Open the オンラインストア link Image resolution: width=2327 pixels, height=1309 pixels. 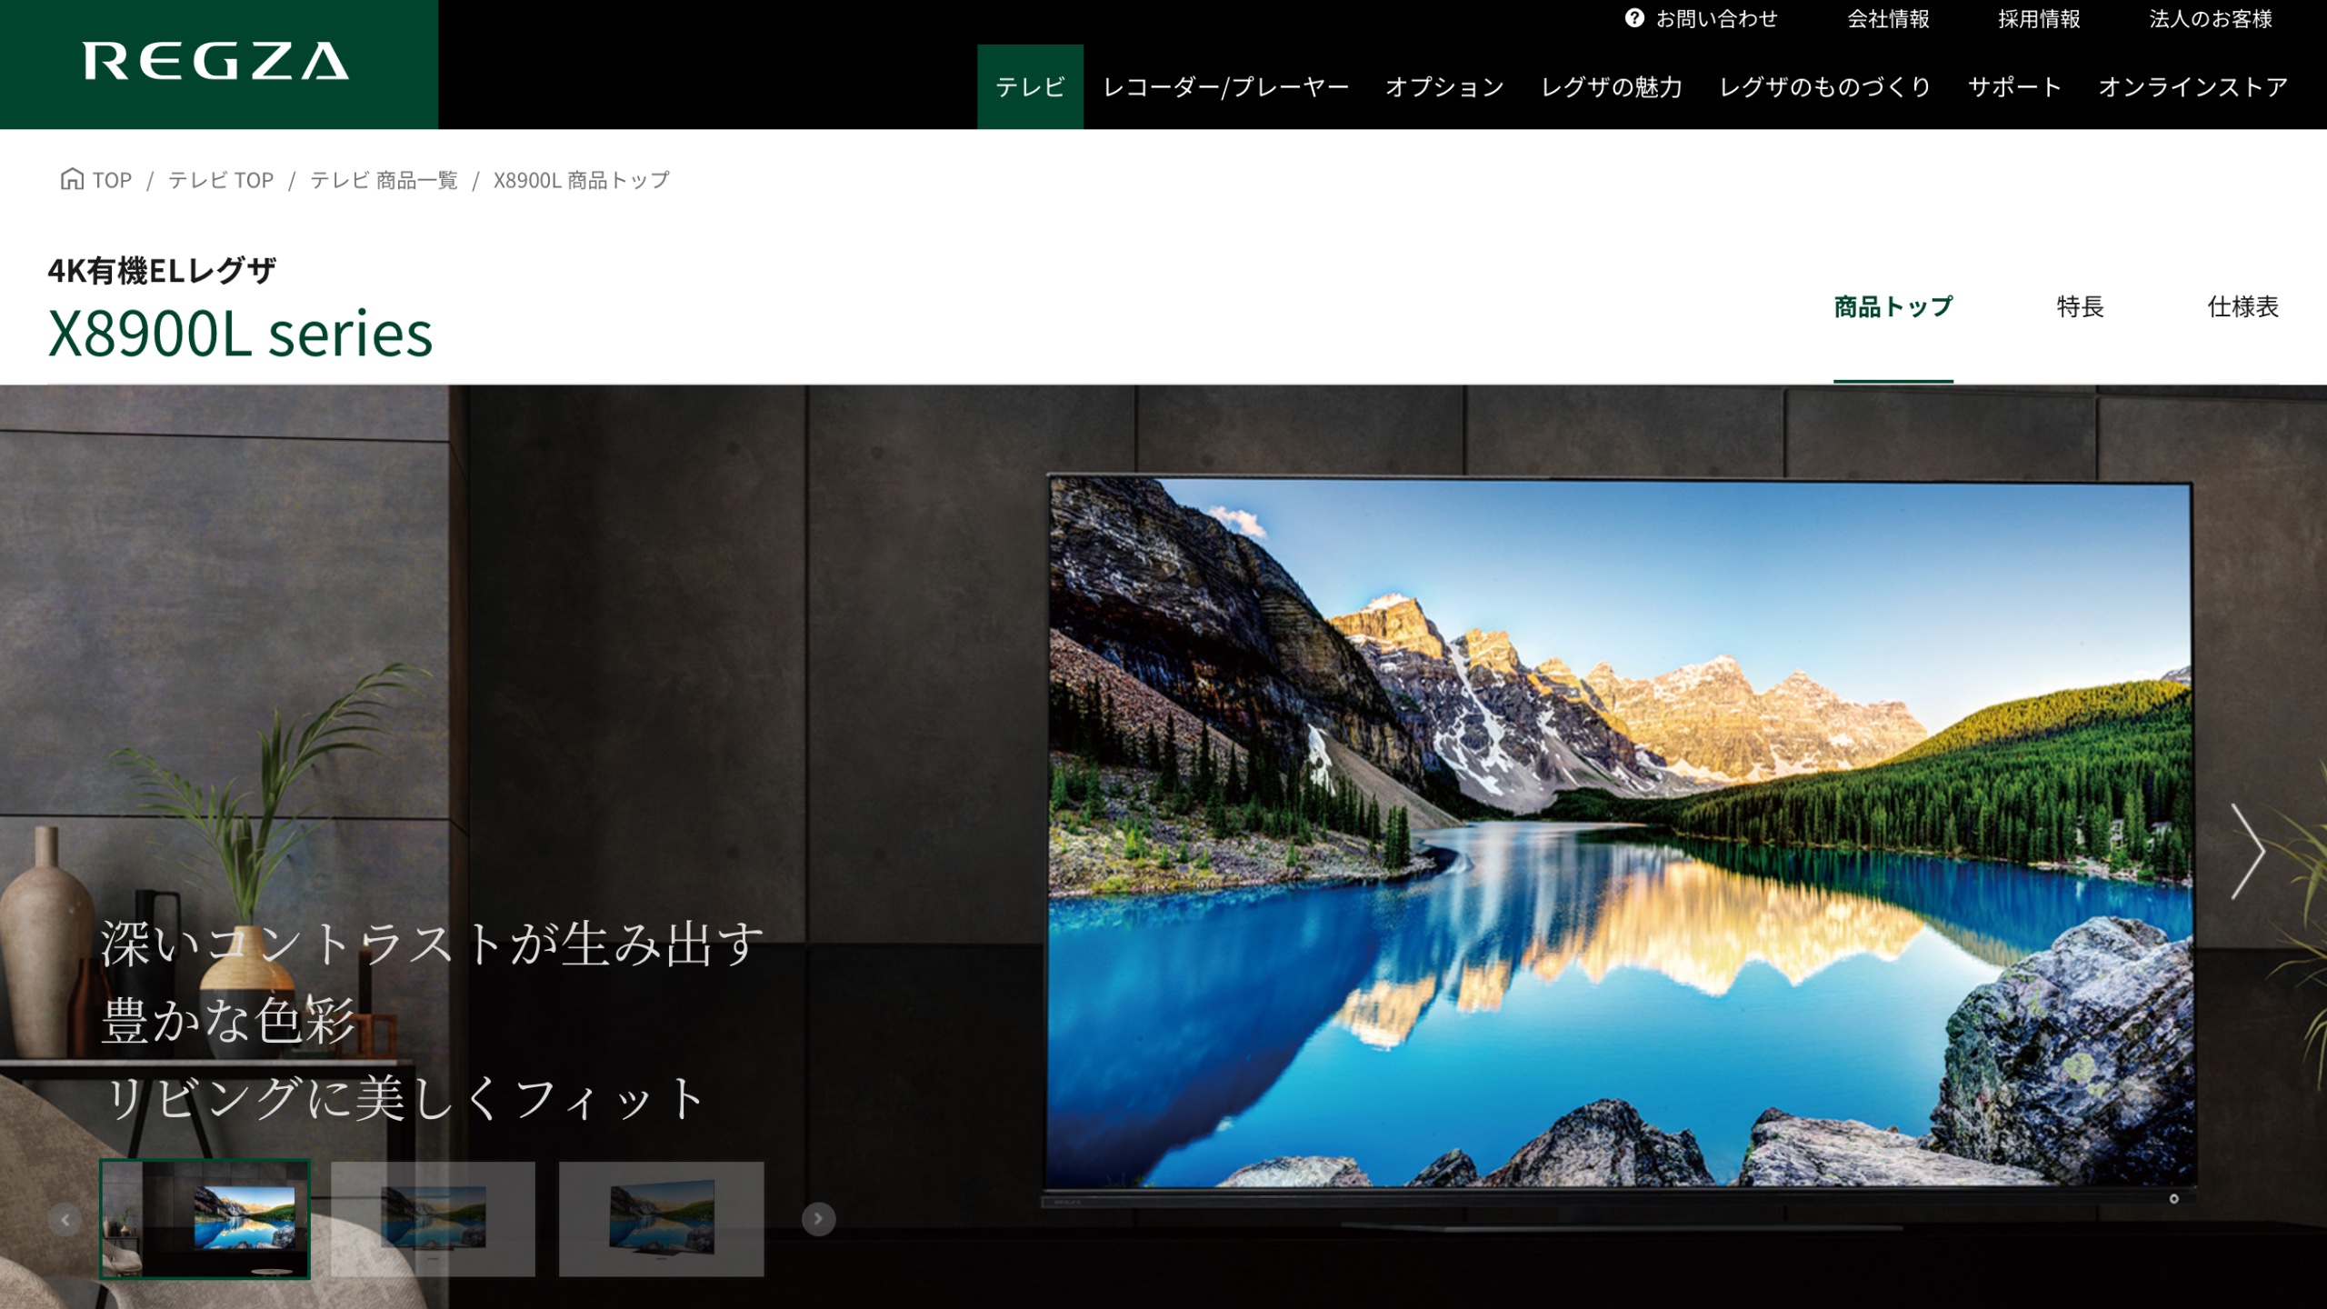[x=2192, y=87]
